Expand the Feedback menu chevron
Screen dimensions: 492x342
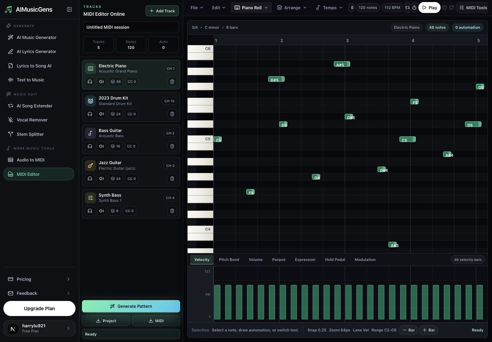(x=68, y=293)
